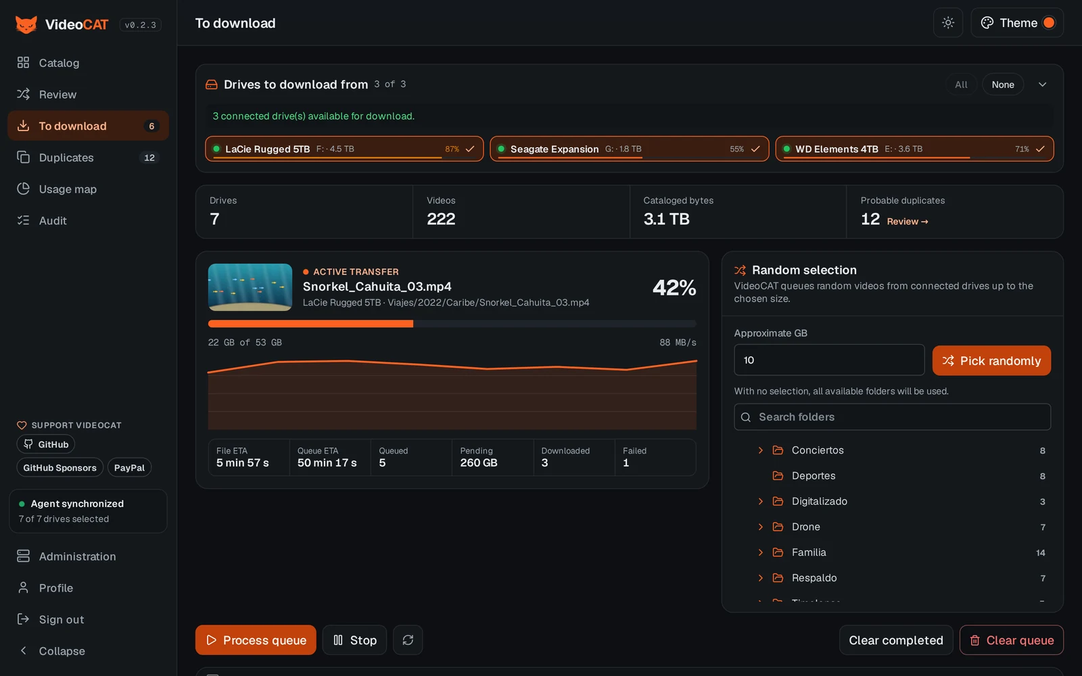Select All drives option

click(x=961, y=84)
